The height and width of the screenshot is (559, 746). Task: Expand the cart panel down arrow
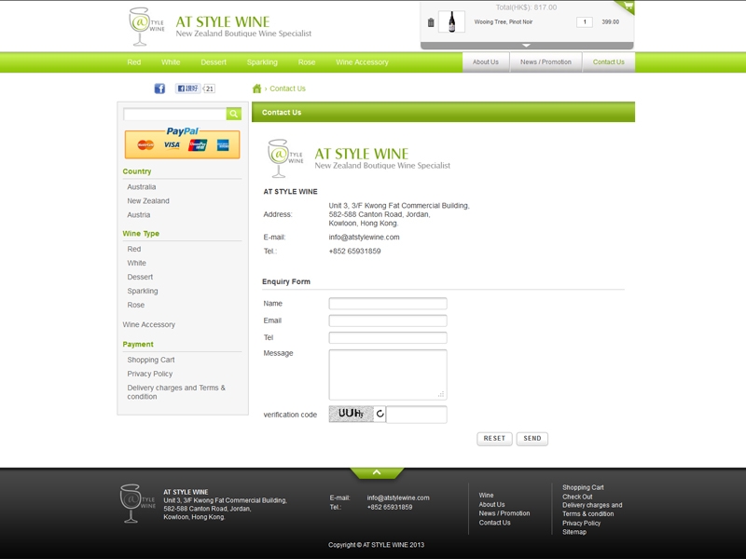click(x=526, y=45)
